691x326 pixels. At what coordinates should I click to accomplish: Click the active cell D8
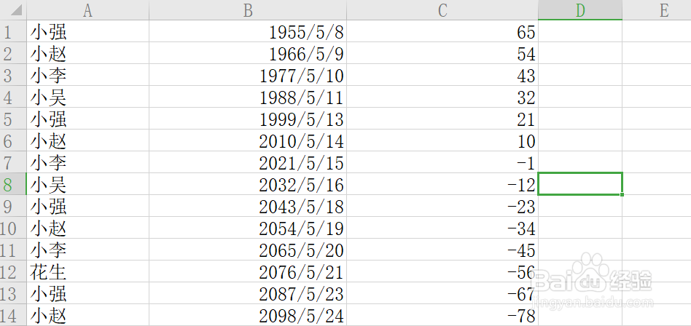pyautogui.click(x=580, y=184)
